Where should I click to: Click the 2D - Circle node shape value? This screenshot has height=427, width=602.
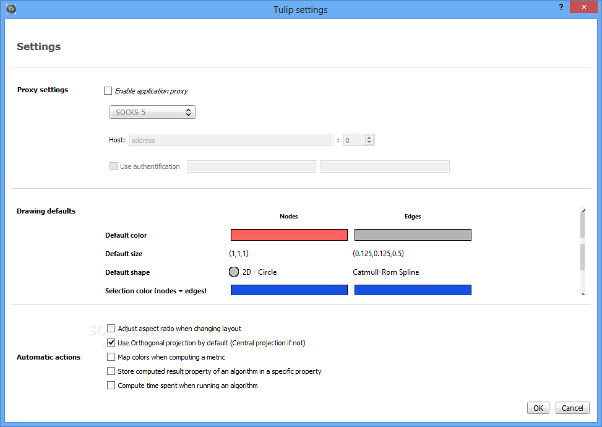click(259, 272)
